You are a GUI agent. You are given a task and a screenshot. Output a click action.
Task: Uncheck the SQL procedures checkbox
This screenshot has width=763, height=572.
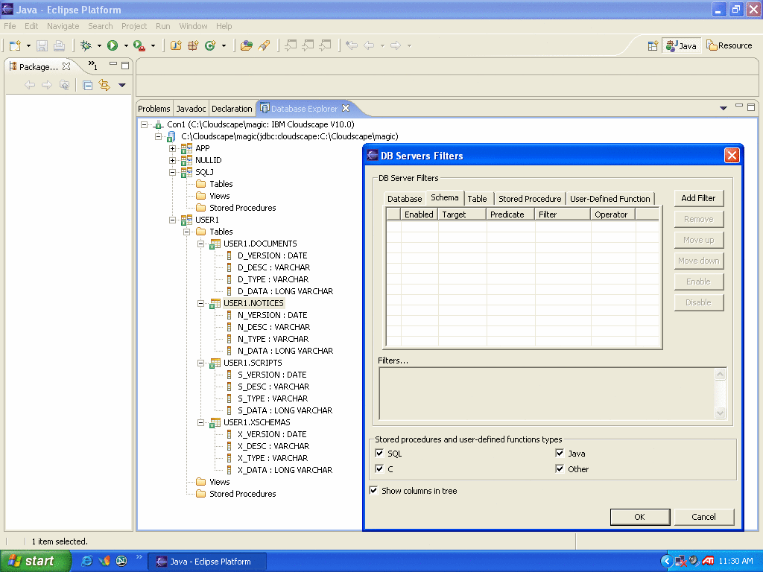380,453
